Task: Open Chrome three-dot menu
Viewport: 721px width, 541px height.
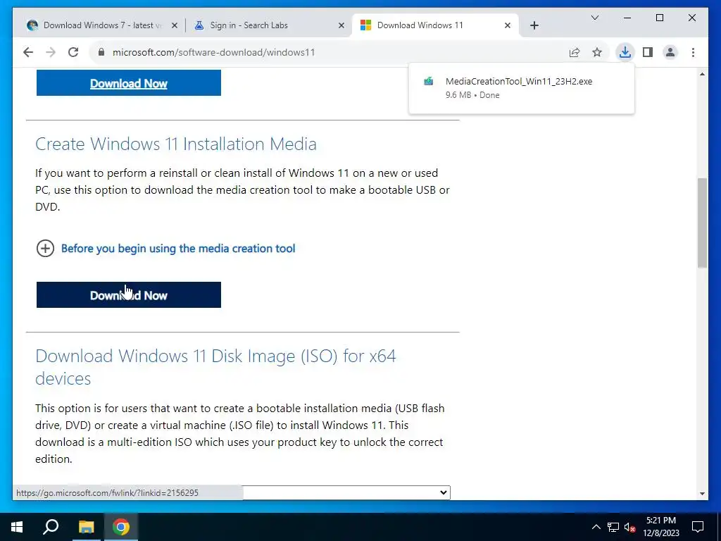Action: pos(693,52)
